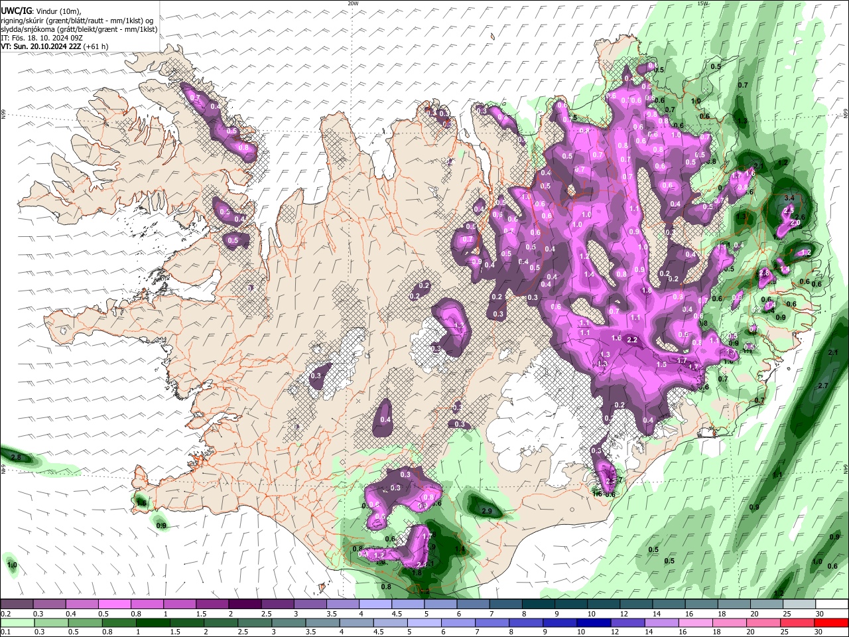Click the 3.4 rain value on the map
This screenshot has height=637, width=849.
click(x=789, y=198)
